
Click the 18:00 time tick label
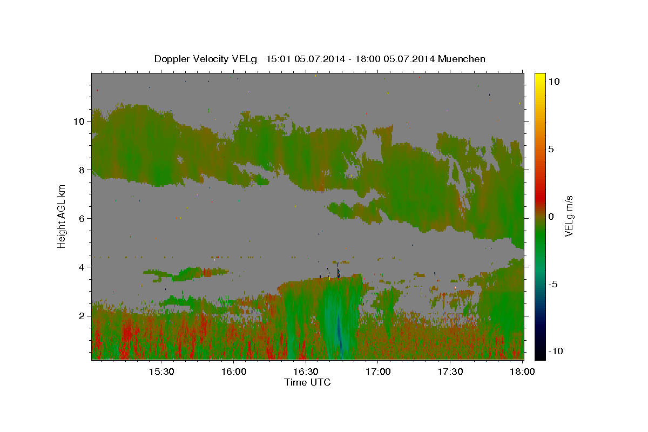pos(522,372)
